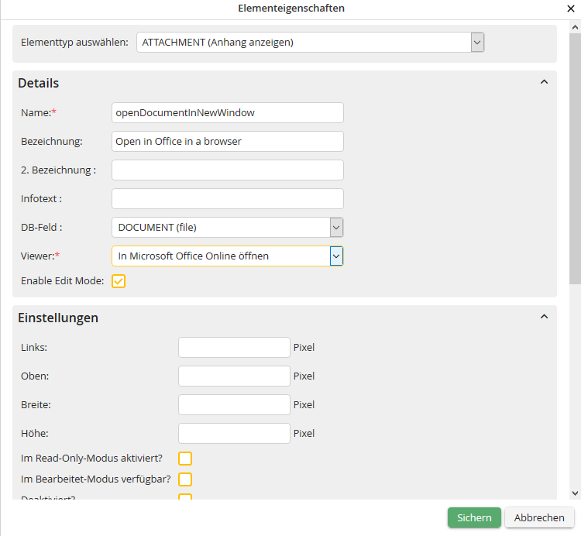Click the scrollbar down arrow
This screenshot has width=581, height=536.
(x=575, y=493)
